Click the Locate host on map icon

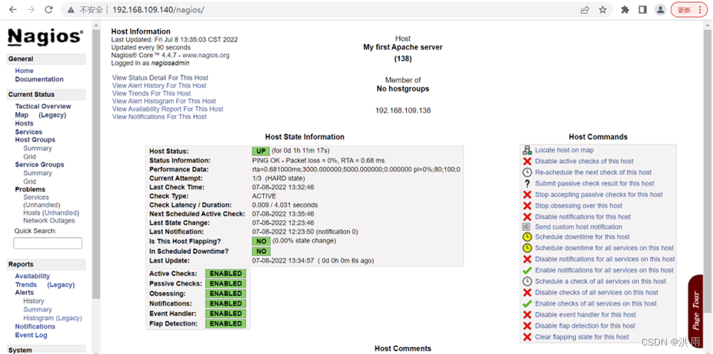coord(527,150)
